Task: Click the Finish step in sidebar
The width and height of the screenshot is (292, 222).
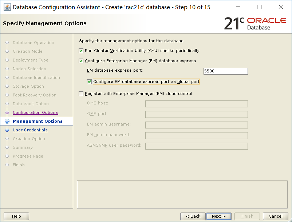Action: pyautogui.click(x=19, y=165)
